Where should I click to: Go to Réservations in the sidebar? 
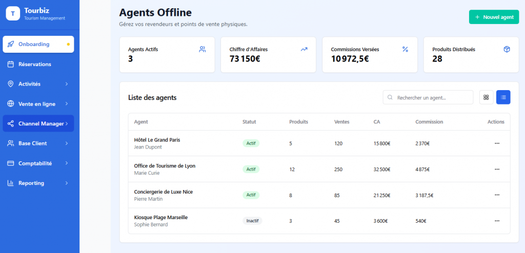(35, 64)
